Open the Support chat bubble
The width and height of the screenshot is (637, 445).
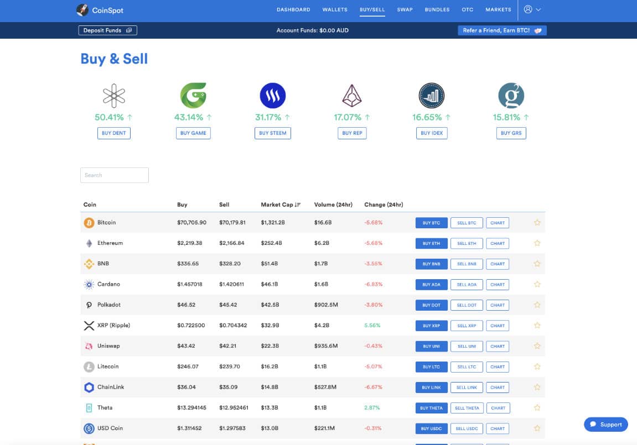(605, 424)
